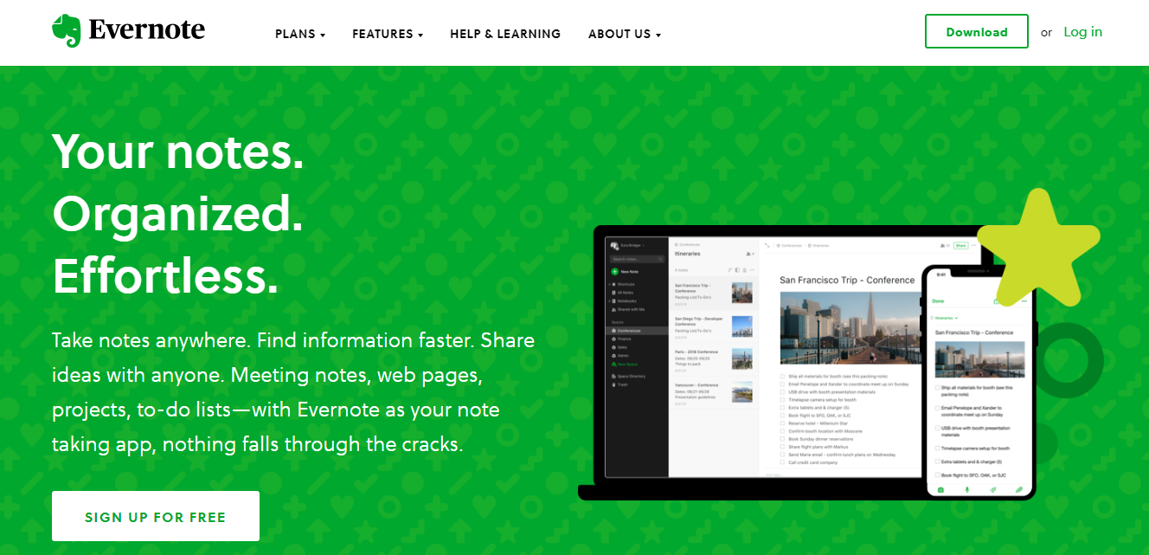The image size is (1149, 555).
Task: Click the more options dots in note list
Action: coord(752,270)
